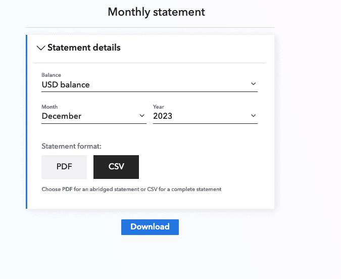Click the Download button
The height and width of the screenshot is (279, 341).
[x=150, y=227]
